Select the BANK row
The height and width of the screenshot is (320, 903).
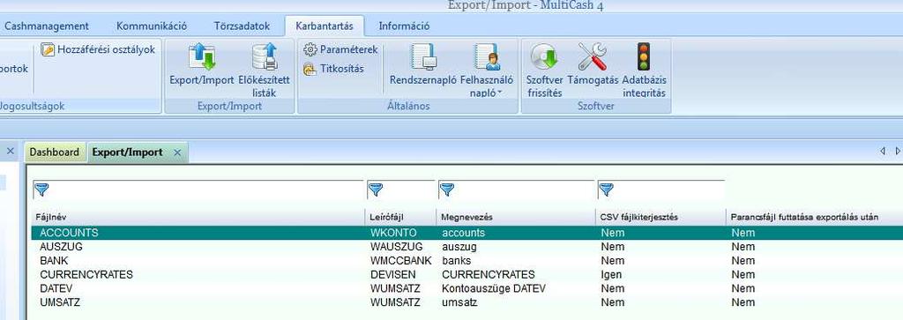click(466, 261)
